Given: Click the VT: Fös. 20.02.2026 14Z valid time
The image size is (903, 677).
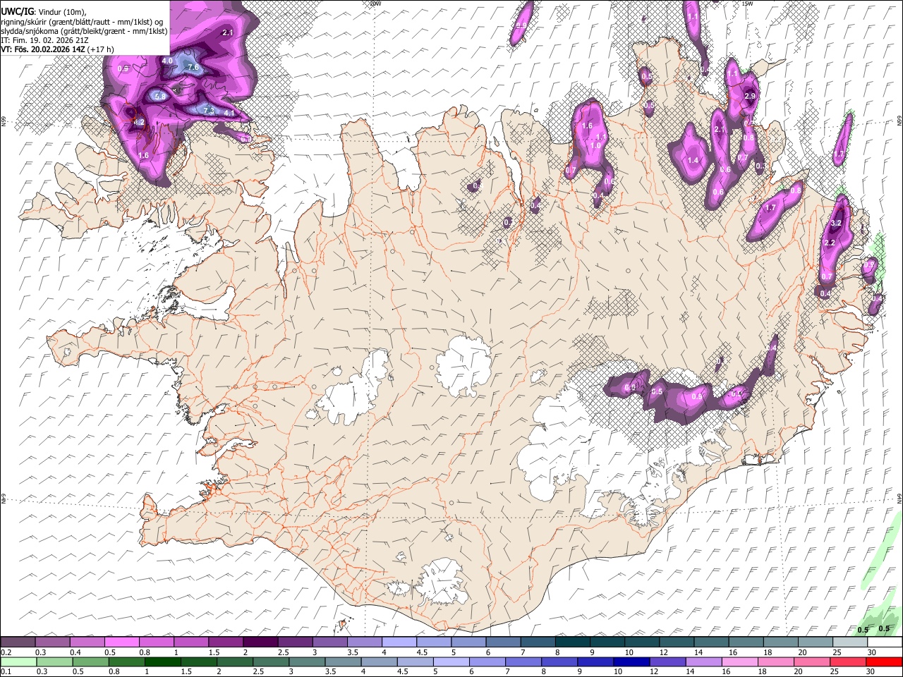Looking at the screenshot, I should pos(43,49).
